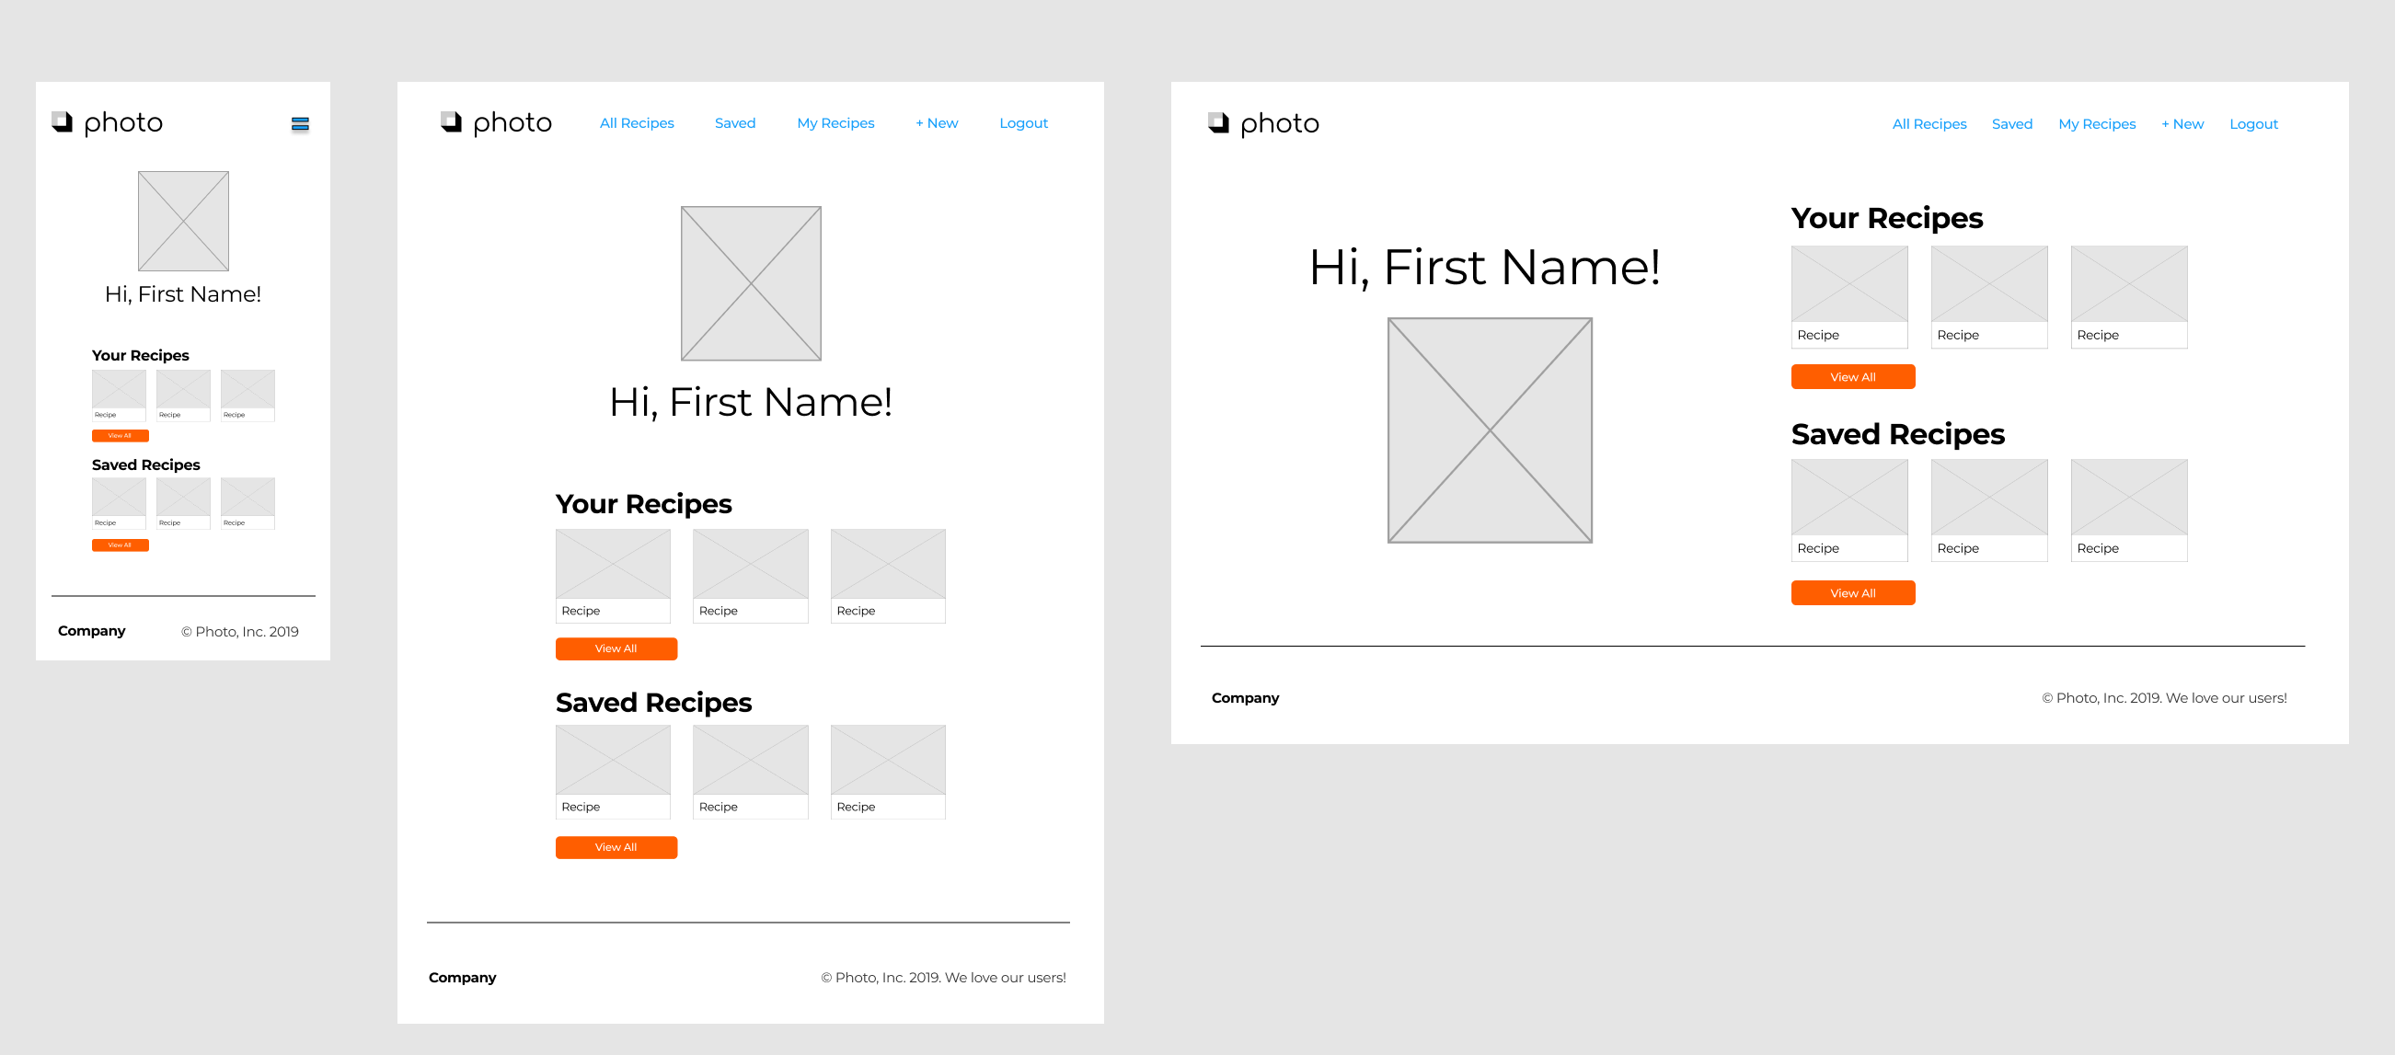This screenshot has width=2395, height=1055.
Task: Click View All under Your Recipes, desktop mockup
Action: pos(1853,376)
